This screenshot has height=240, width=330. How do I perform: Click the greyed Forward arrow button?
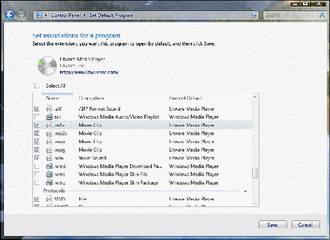[x=21, y=15]
